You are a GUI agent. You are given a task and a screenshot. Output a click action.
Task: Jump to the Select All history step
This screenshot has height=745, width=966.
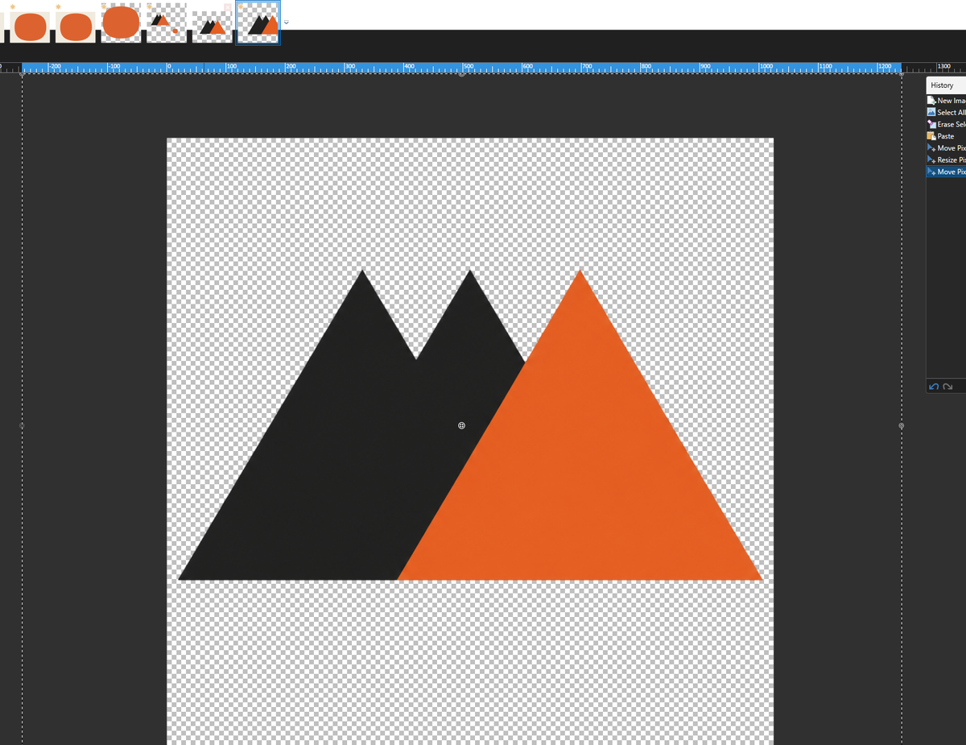(946, 113)
